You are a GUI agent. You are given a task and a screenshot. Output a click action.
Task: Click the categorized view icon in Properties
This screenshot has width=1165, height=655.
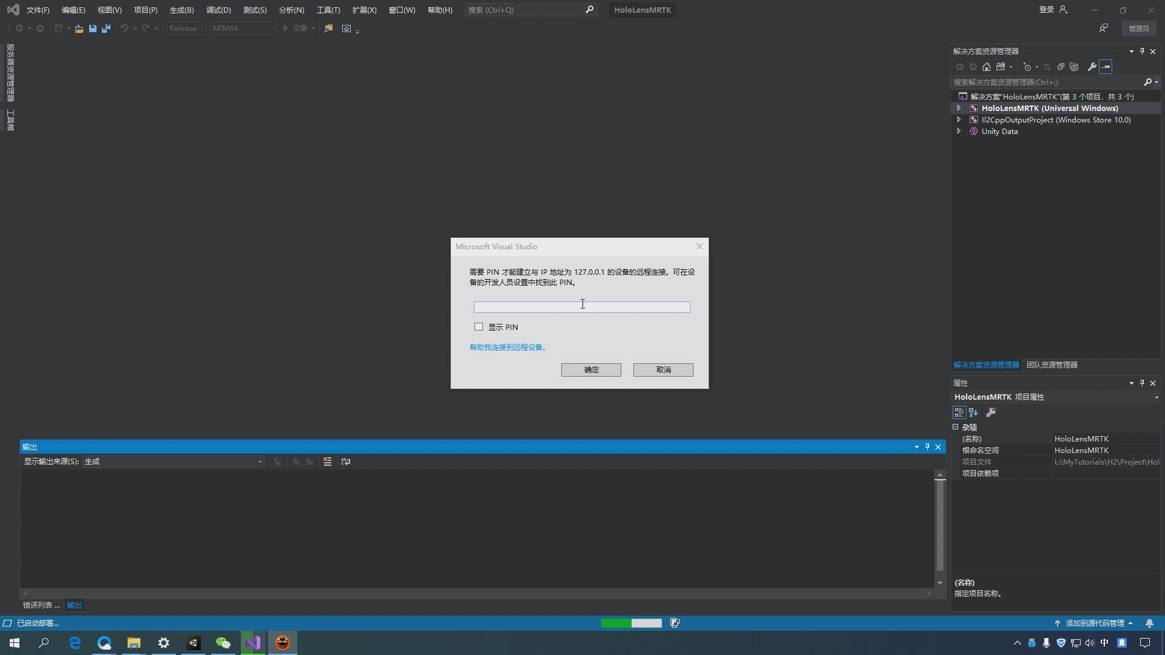pyautogui.click(x=959, y=412)
